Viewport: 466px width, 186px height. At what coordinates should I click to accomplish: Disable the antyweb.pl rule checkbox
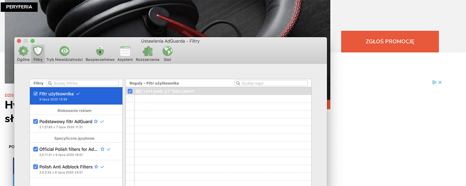[130, 91]
